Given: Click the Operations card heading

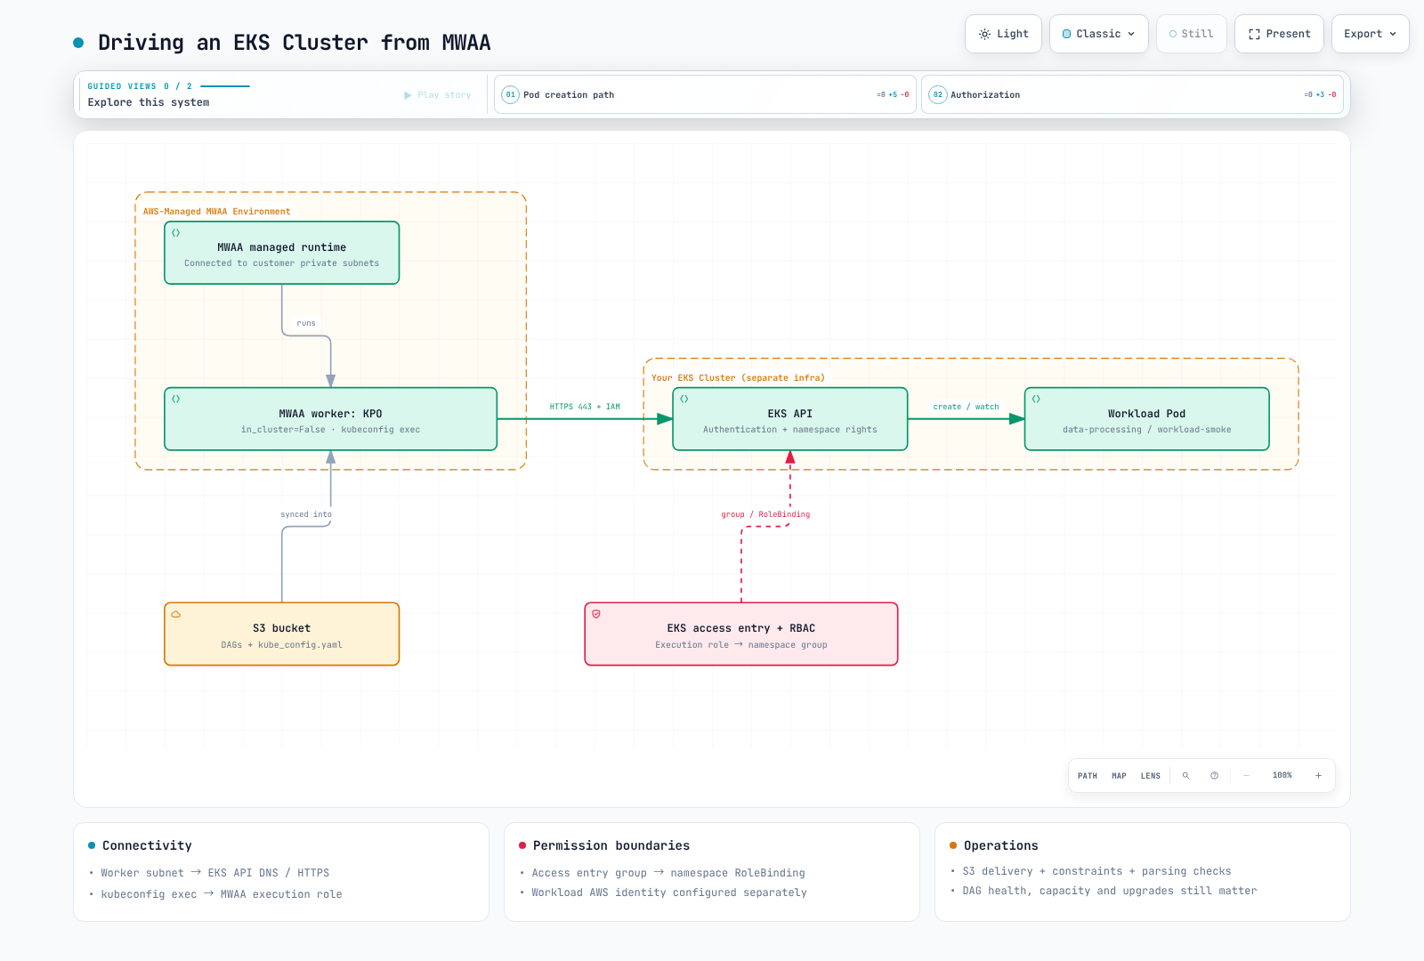Looking at the screenshot, I should click(x=1000, y=845).
